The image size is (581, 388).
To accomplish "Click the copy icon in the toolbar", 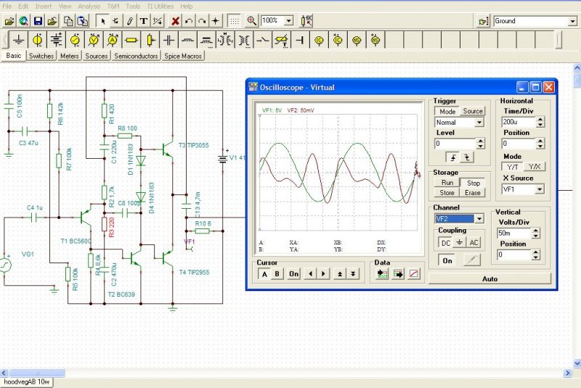I will tap(68, 21).
